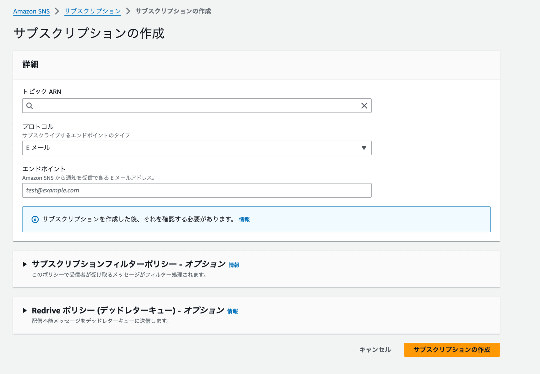Click the Amazon SNS から通知を受信できる E メールアドレス text

coord(89,178)
